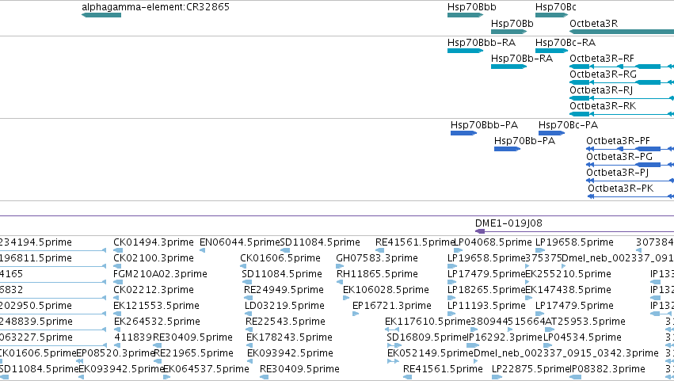
Task: Select the EK052149.5prime EST label
Action: click(430, 353)
